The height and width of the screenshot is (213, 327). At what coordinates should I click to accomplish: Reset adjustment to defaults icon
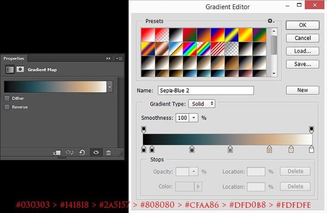click(82, 153)
